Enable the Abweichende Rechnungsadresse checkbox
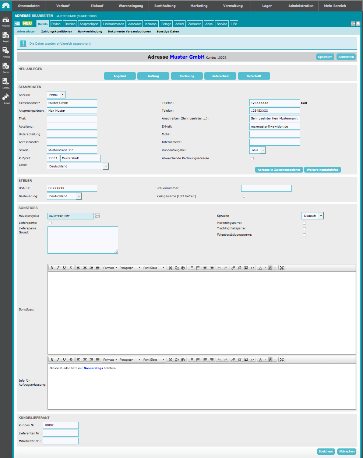This screenshot has height=458, width=363. coord(252,159)
